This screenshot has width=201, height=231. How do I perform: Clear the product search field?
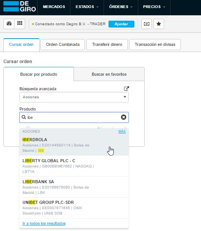click(x=123, y=117)
